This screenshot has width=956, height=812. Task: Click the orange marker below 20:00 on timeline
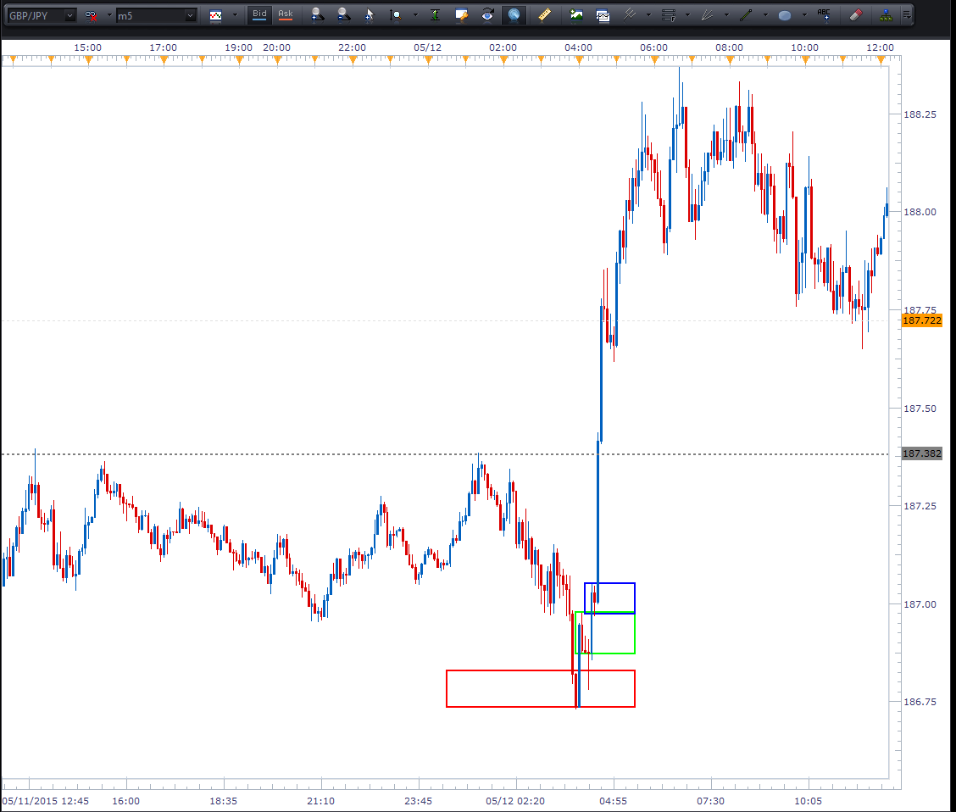(277, 58)
